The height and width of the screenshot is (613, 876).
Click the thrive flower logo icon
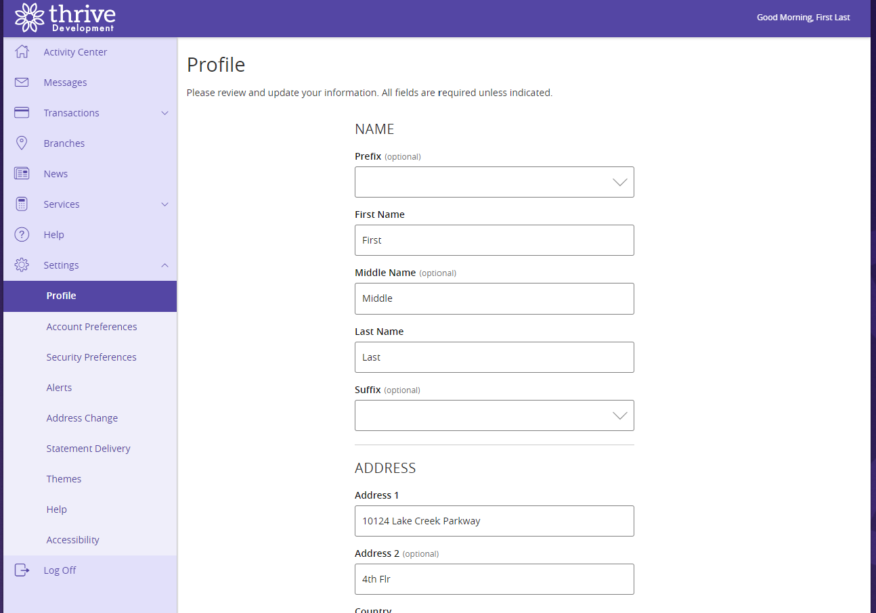tap(29, 18)
